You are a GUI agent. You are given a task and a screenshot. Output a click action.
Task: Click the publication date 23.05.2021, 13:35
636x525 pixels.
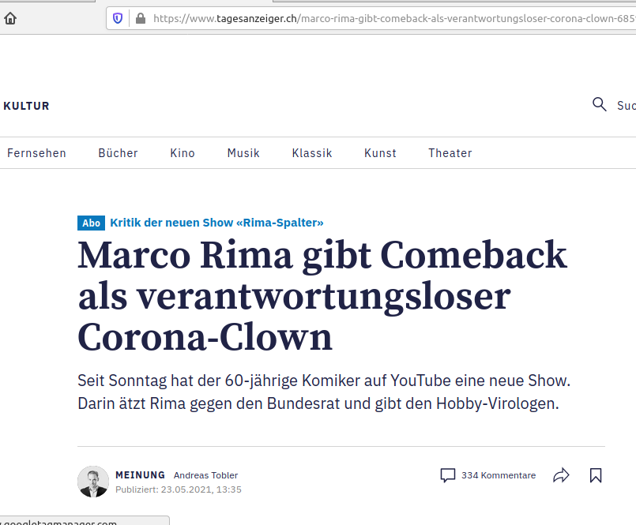201,489
